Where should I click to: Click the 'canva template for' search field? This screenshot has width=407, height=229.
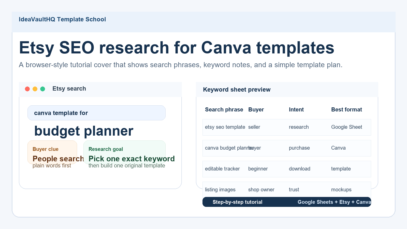[96, 113]
